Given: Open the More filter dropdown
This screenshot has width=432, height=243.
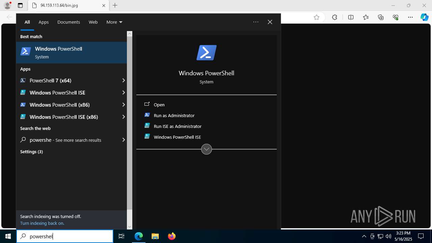Looking at the screenshot, I should [114, 22].
